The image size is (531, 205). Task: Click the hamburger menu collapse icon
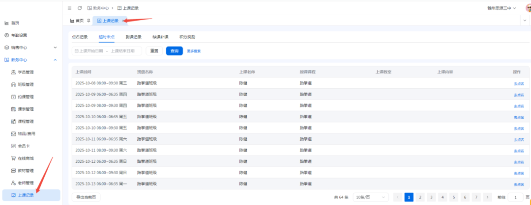click(x=69, y=8)
